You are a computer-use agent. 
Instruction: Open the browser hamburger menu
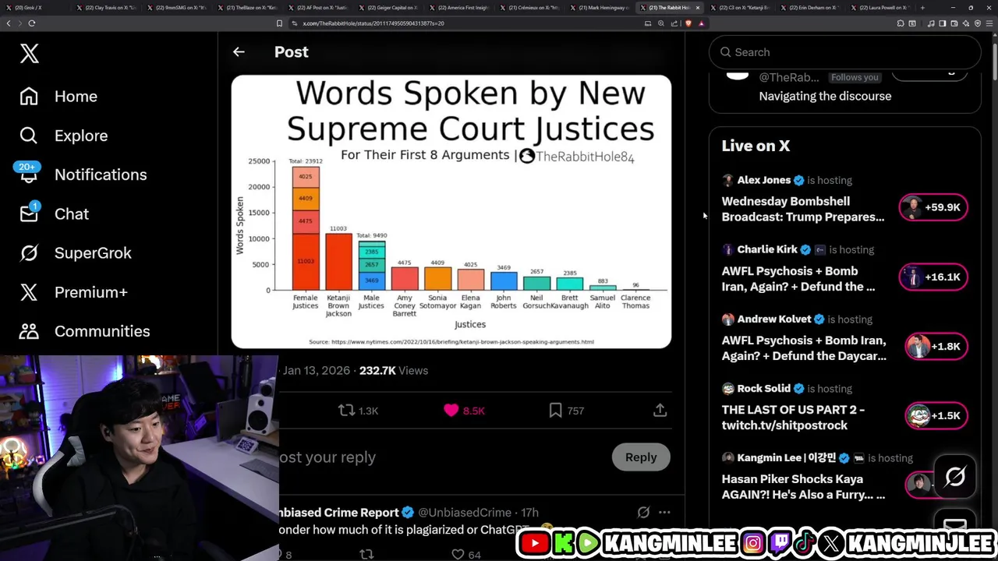coord(988,23)
